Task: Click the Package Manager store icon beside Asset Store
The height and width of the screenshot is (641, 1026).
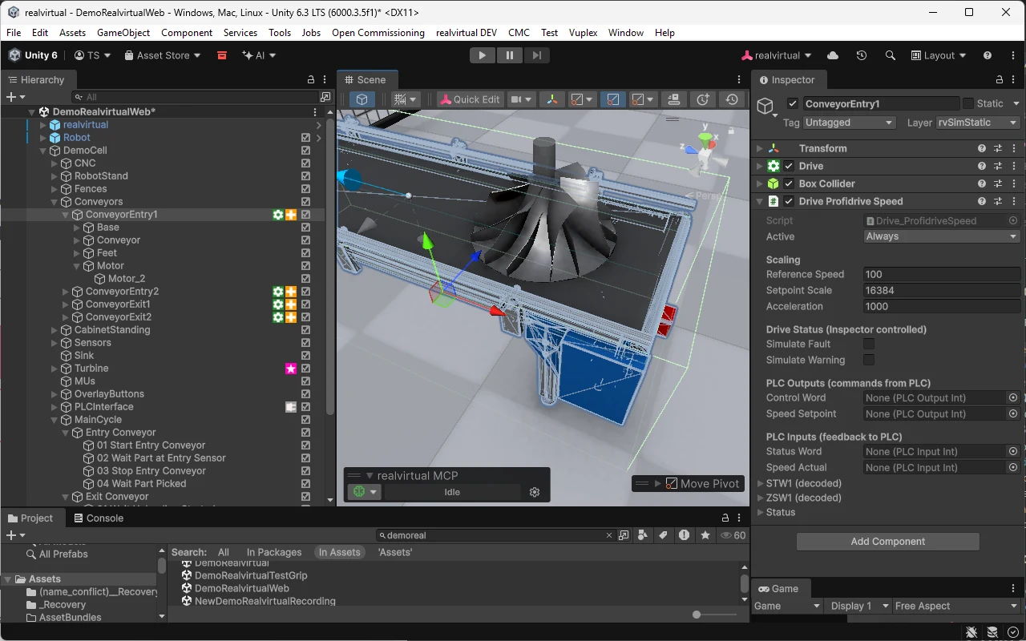Action: pos(222,55)
